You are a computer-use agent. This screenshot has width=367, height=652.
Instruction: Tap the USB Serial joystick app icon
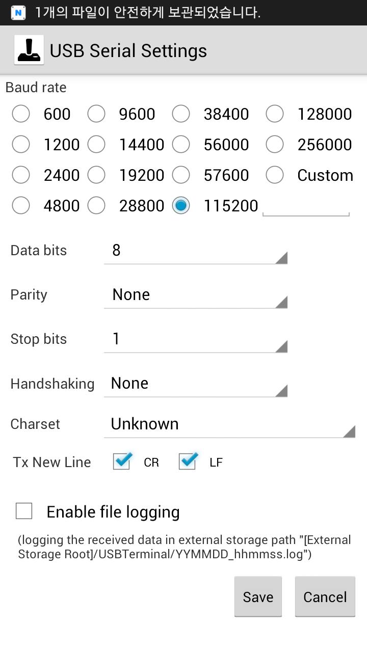click(x=29, y=50)
